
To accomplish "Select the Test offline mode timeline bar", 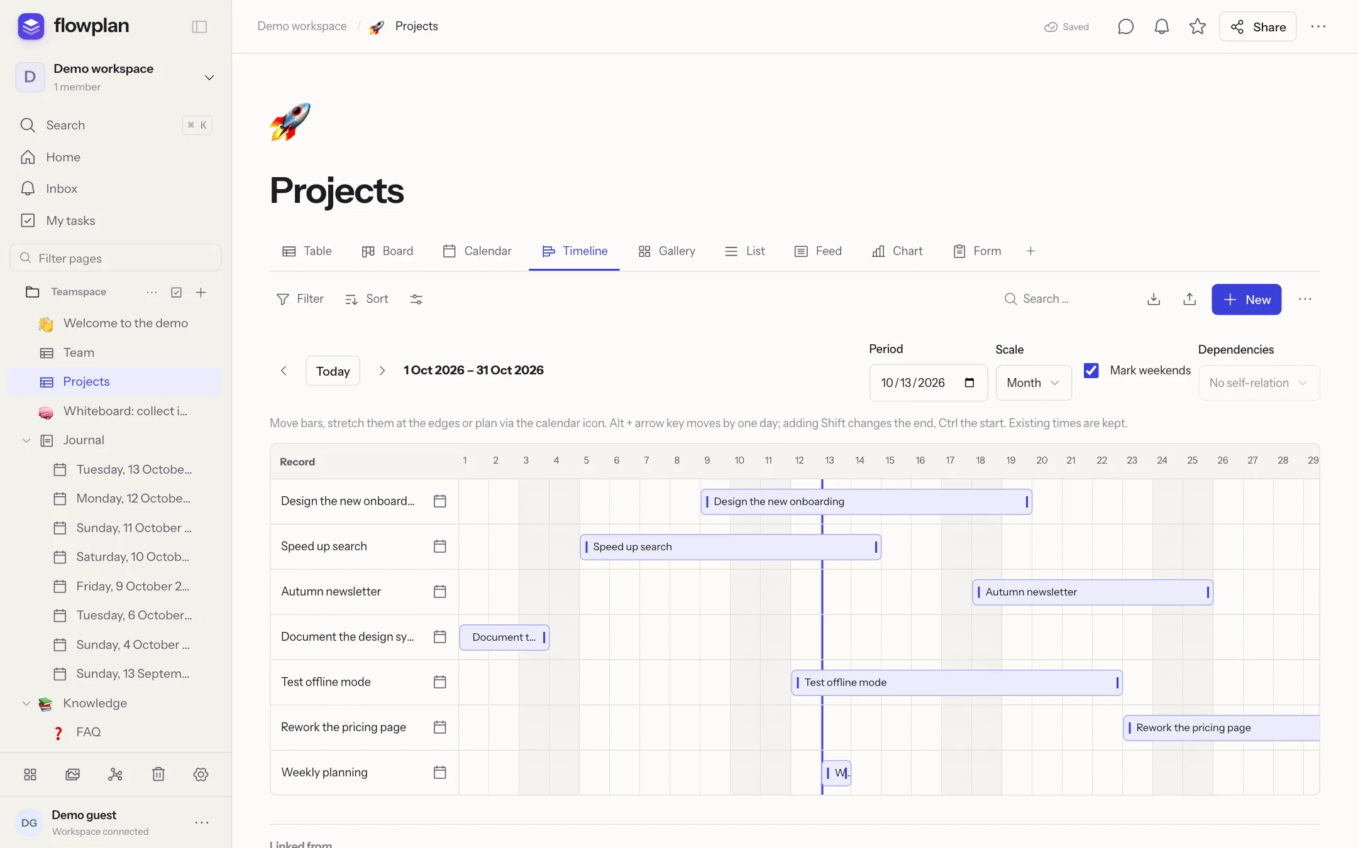I will click(x=957, y=682).
